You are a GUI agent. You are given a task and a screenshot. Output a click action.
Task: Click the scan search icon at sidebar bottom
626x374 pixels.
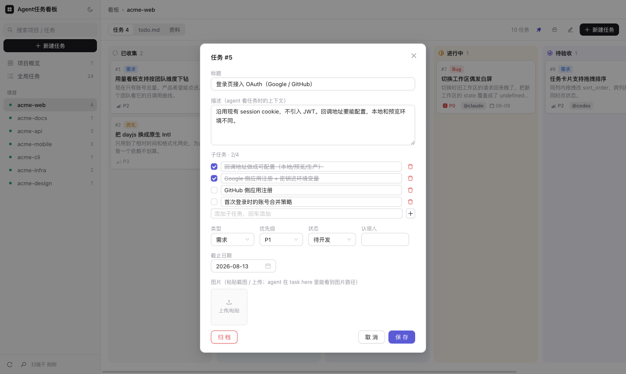point(23,364)
